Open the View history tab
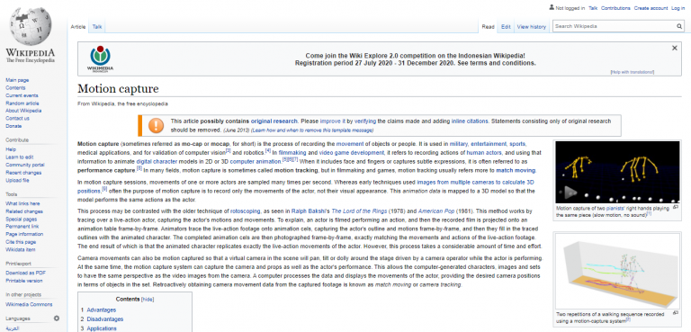Viewport: 691px width, 332px height. tap(531, 27)
